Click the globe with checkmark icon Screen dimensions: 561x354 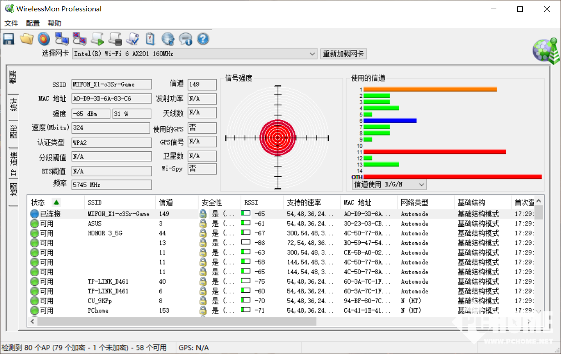point(168,39)
